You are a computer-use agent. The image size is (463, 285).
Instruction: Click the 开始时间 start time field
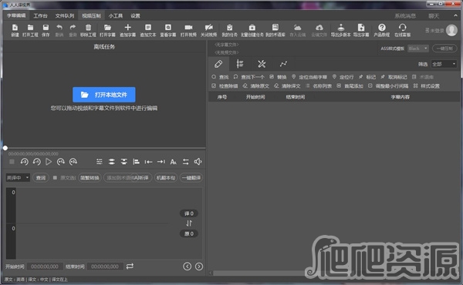45,267
